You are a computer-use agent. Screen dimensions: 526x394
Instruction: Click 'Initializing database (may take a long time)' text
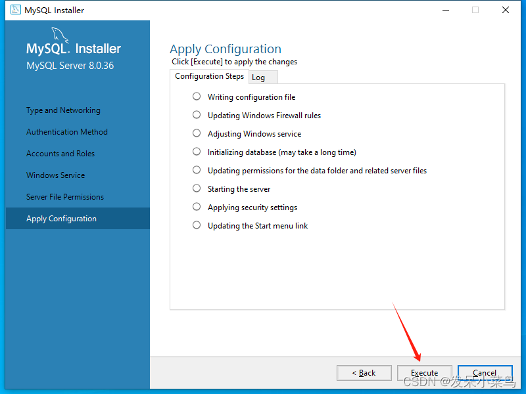click(282, 152)
